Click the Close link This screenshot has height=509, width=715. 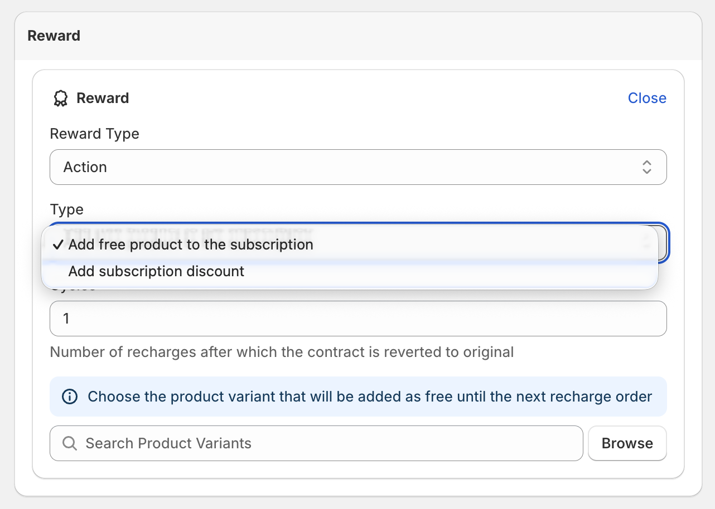[x=646, y=98]
